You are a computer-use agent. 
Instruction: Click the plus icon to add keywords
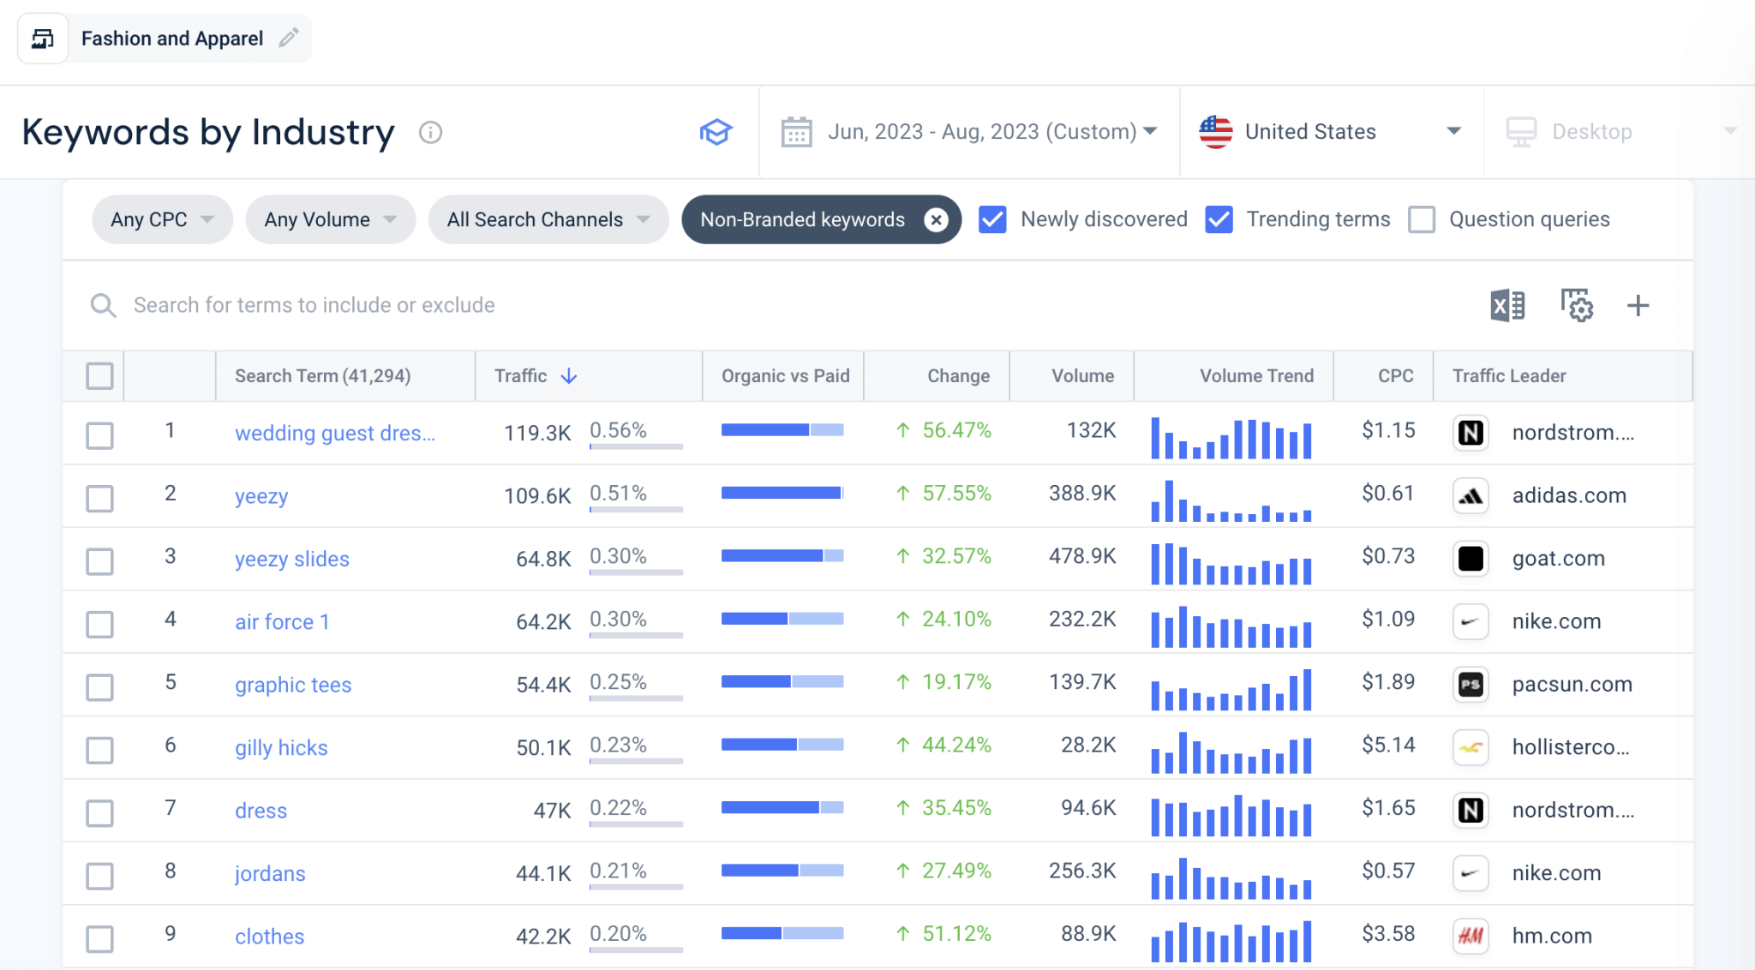(x=1638, y=305)
